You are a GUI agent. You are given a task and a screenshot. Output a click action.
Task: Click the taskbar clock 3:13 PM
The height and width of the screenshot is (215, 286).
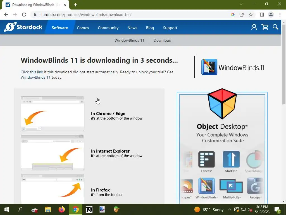coord(262,209)
